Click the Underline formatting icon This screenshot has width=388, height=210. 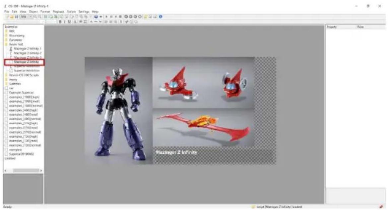point(69,22)
